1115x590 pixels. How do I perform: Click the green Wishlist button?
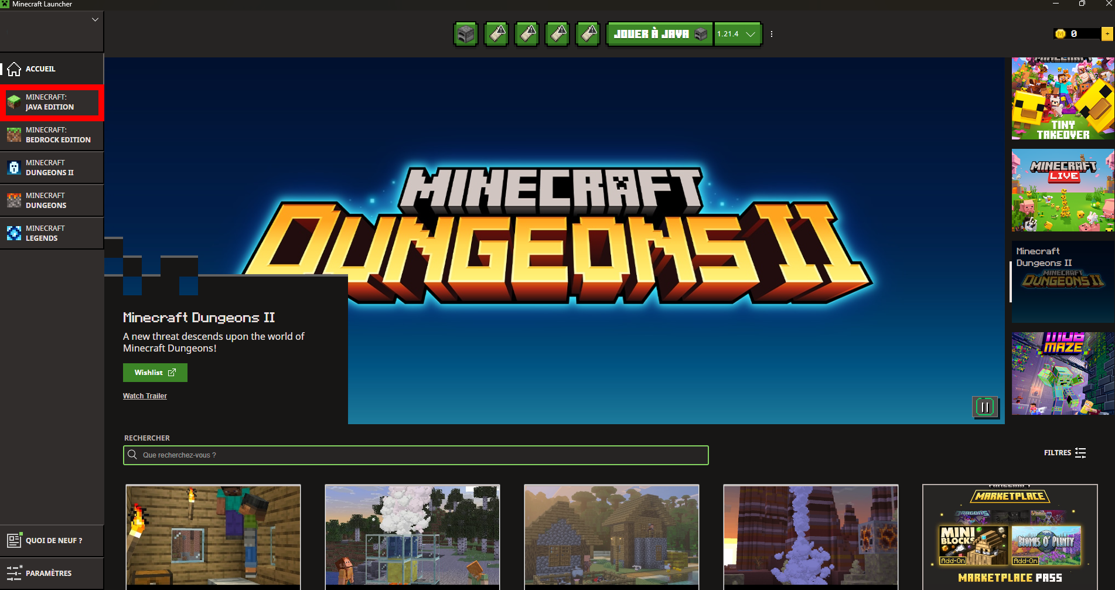coord(155,373)
